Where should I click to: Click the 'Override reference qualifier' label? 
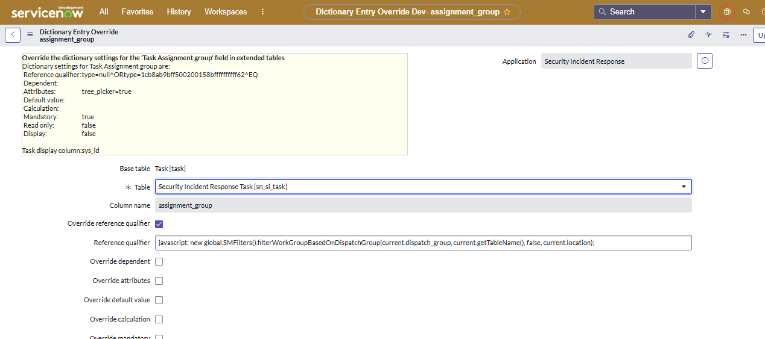point(109,223)
